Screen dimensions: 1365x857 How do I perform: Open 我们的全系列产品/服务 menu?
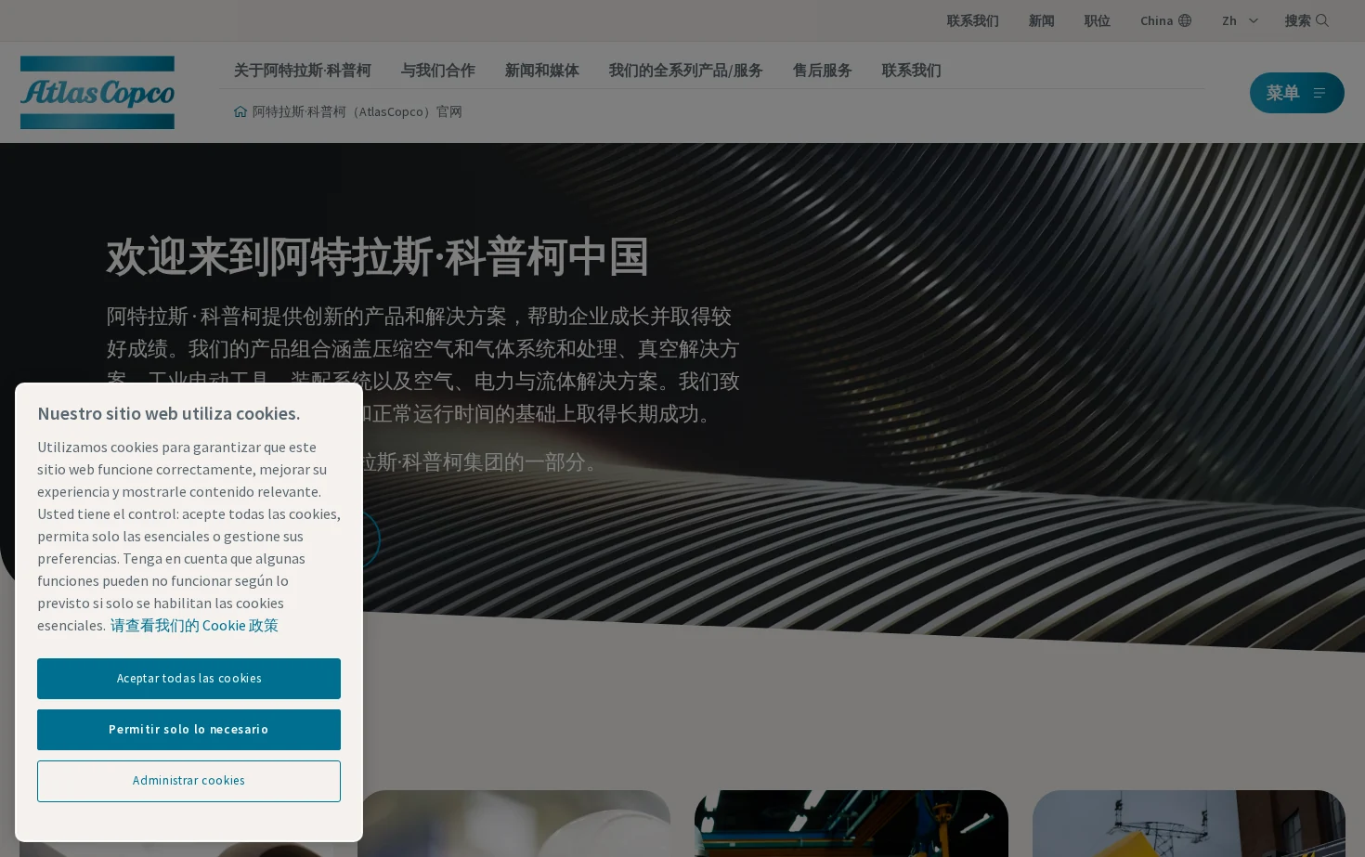click(685, 71)
